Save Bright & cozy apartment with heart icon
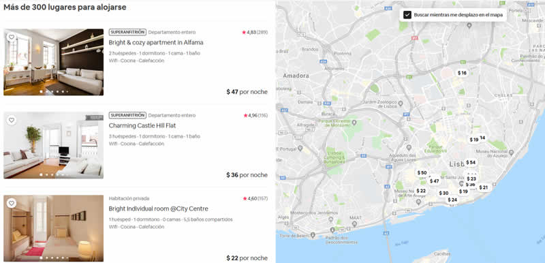 pos(12,37)
